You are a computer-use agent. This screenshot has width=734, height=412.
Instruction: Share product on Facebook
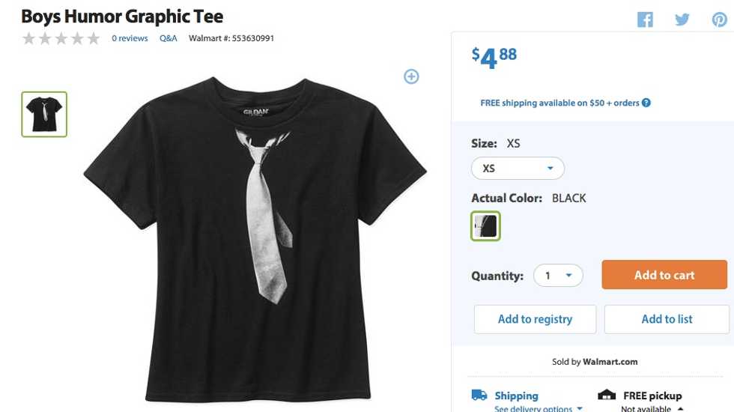pyautogui.click(x=645, y=20)
